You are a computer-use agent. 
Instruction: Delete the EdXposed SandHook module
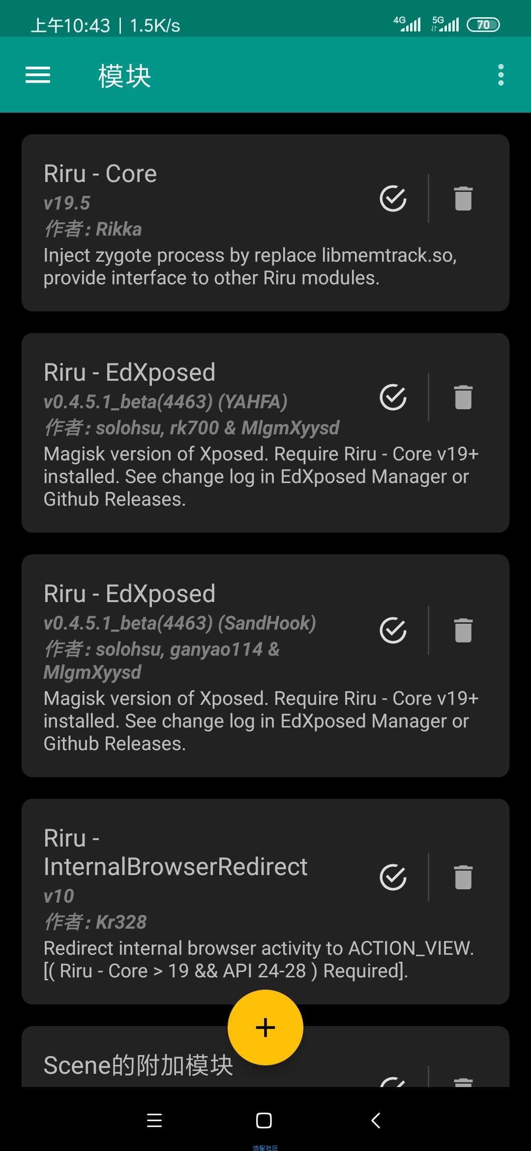[x=463, y=630]
